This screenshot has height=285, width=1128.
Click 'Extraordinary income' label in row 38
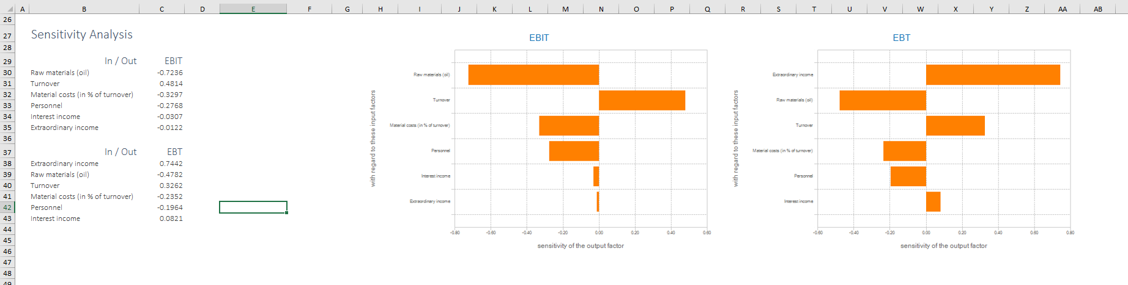[x=64, y=164]
